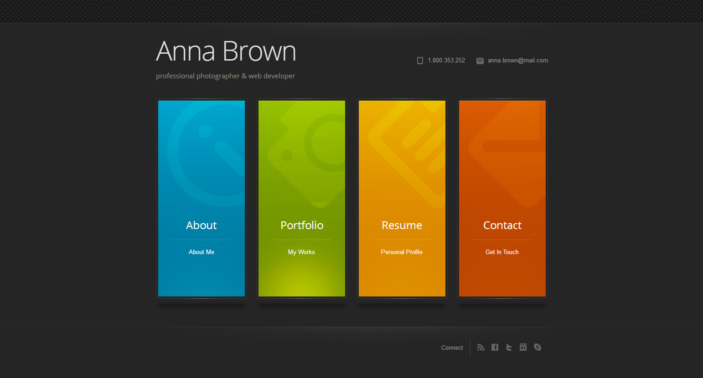Click the 'My Works' subtitle link
Screen dimensions: 703x378
(301, 252)
